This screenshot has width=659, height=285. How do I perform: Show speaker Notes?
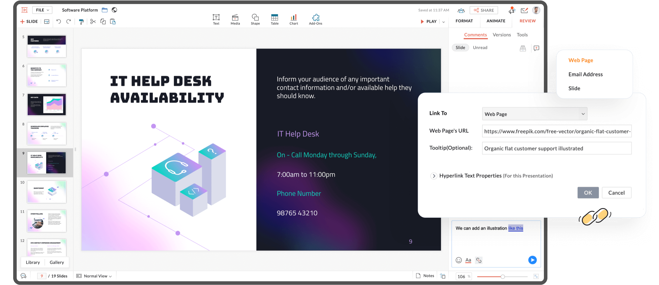425,275
